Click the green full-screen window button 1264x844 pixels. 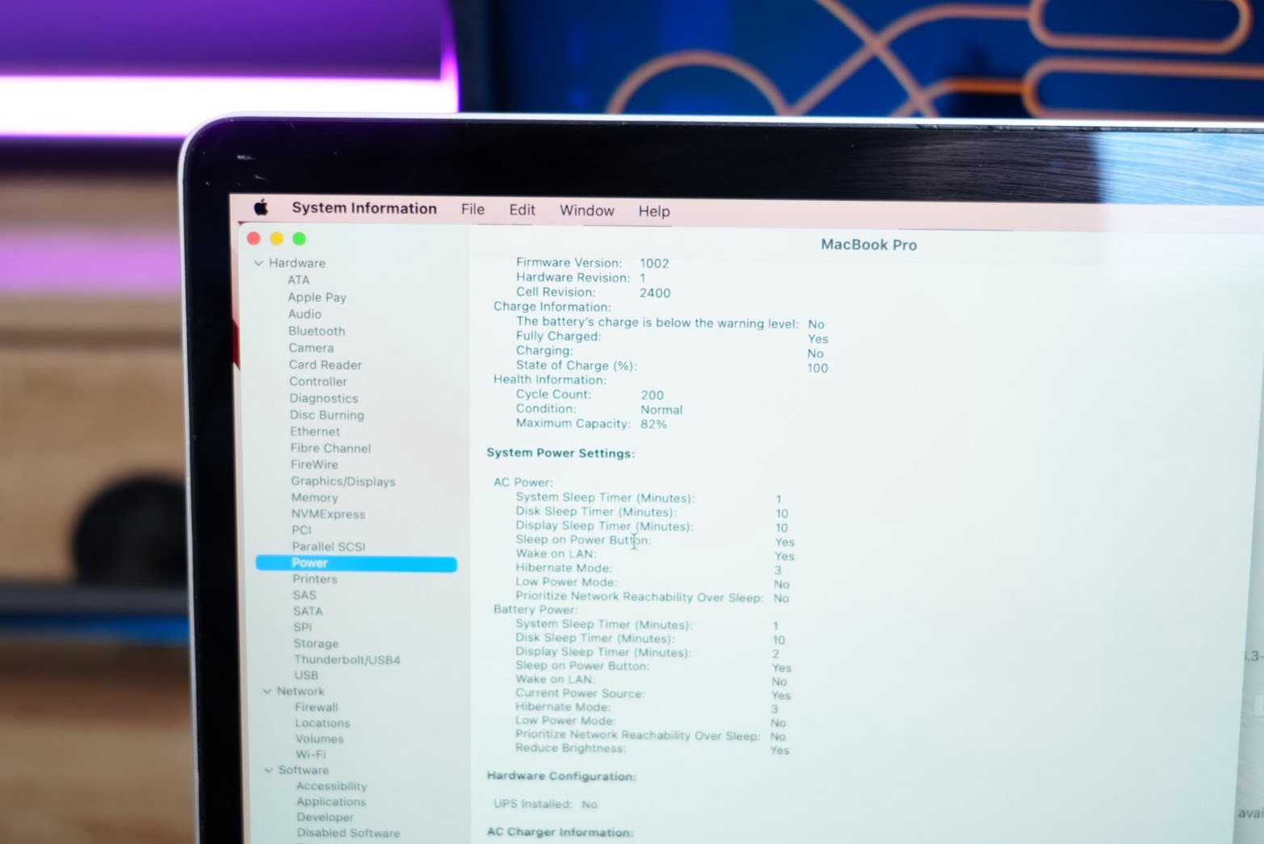(x=300, y=238)
